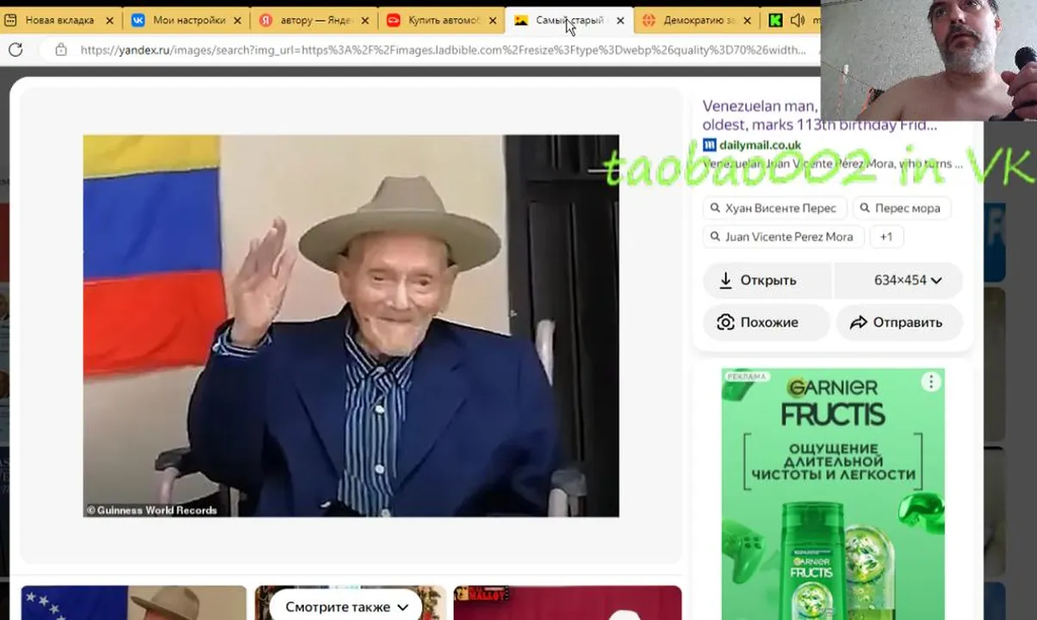Click the Garnier Fructis advertisement banner

(x=833, y=493)
